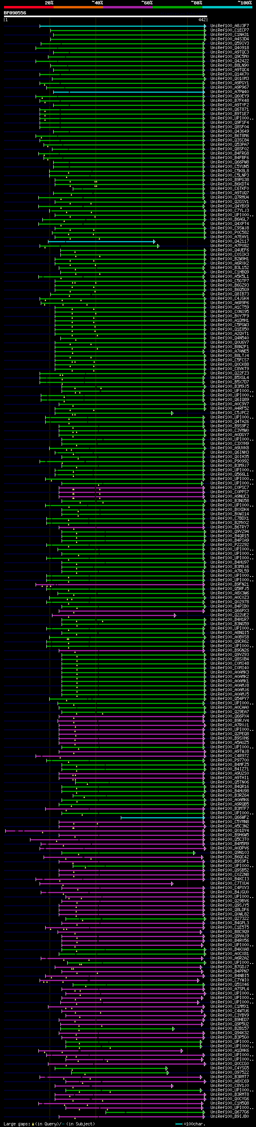Click the cyan alignment bar for UniRef100_Q66WF2
256x1127 pixels.
click(x=162, y=817)
